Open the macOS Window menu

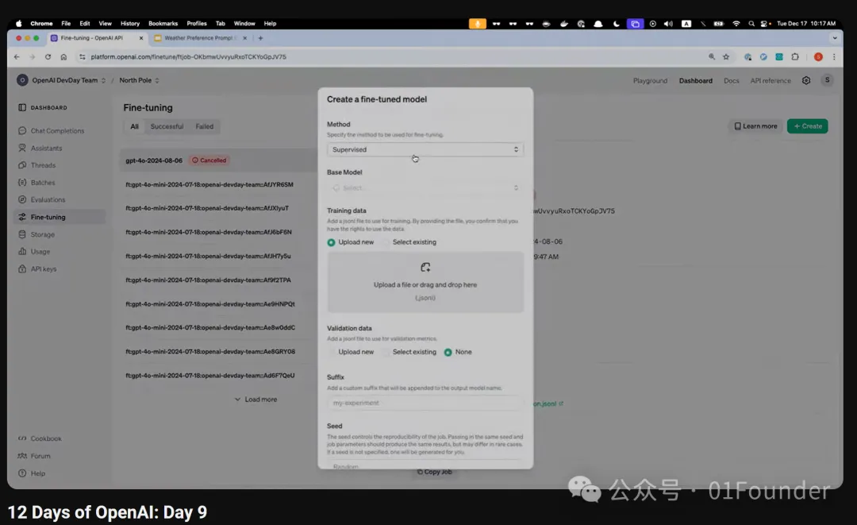click(x=244, y=24)
